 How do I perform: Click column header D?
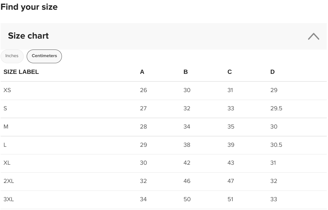[272, 72]
